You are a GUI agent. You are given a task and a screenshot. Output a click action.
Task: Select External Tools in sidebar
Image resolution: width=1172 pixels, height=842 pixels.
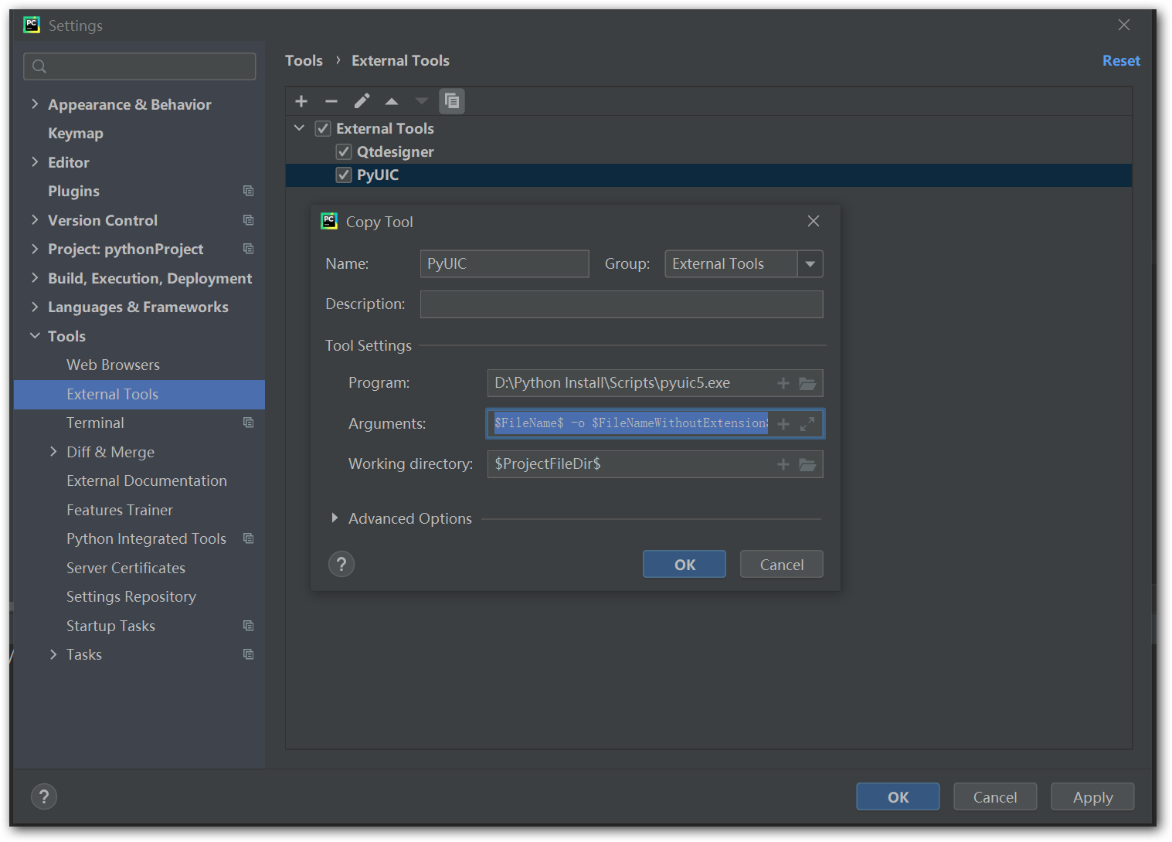point(139,394)
